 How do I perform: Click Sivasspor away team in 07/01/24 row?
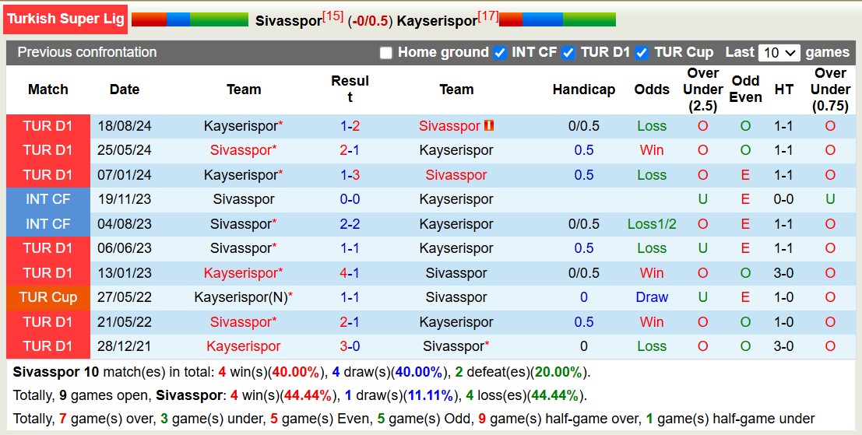[456, 175]
